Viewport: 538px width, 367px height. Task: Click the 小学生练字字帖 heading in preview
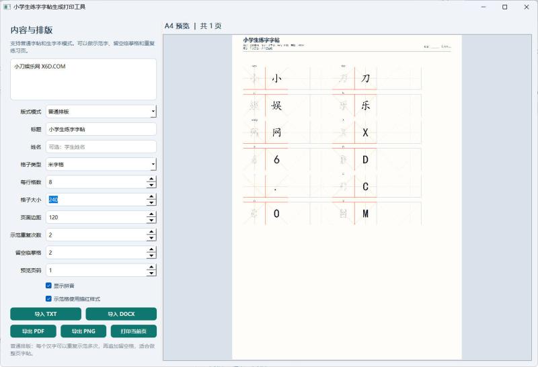click(x=262, y=40)
